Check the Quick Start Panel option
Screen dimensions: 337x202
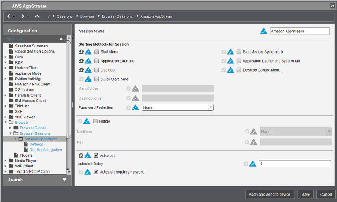tap(97, 79)
